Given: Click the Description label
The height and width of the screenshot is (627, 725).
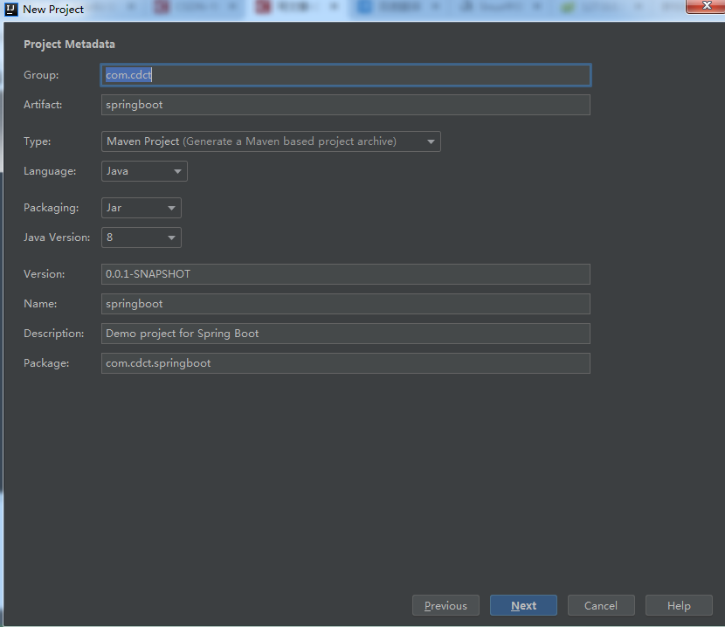Looking at the screenshot, I should pos(53,334).
